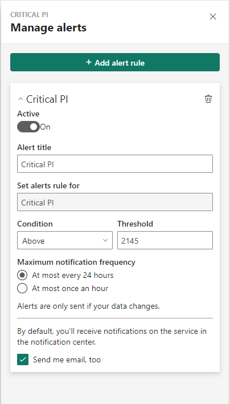Turn off the Active toggle switch
The height and width of the screenshot is (404, 230).
point(28,127)
